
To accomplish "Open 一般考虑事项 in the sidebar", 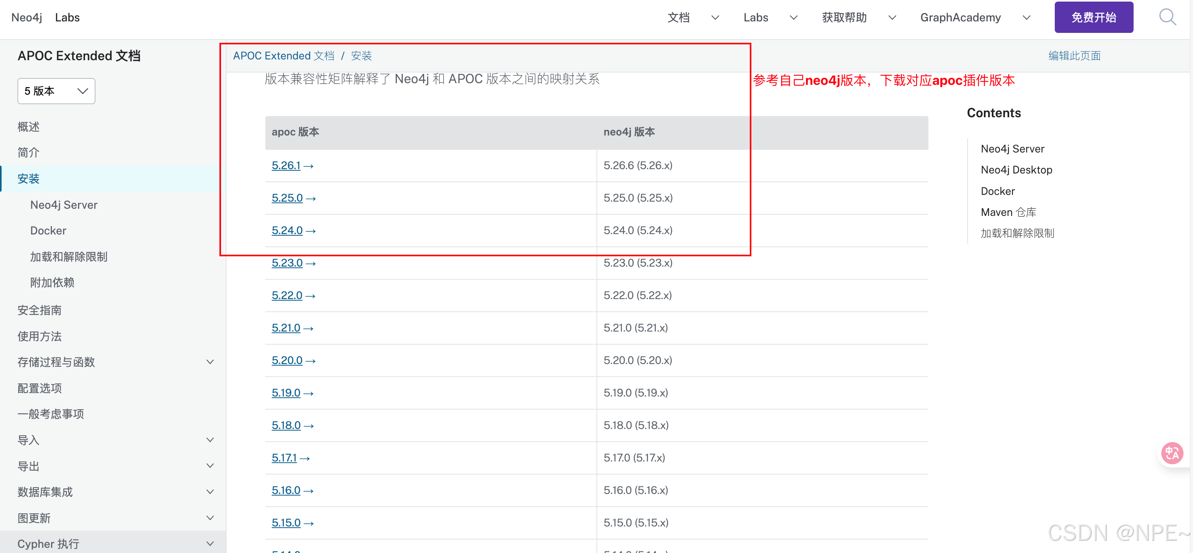I will click(x=50, y=414).
